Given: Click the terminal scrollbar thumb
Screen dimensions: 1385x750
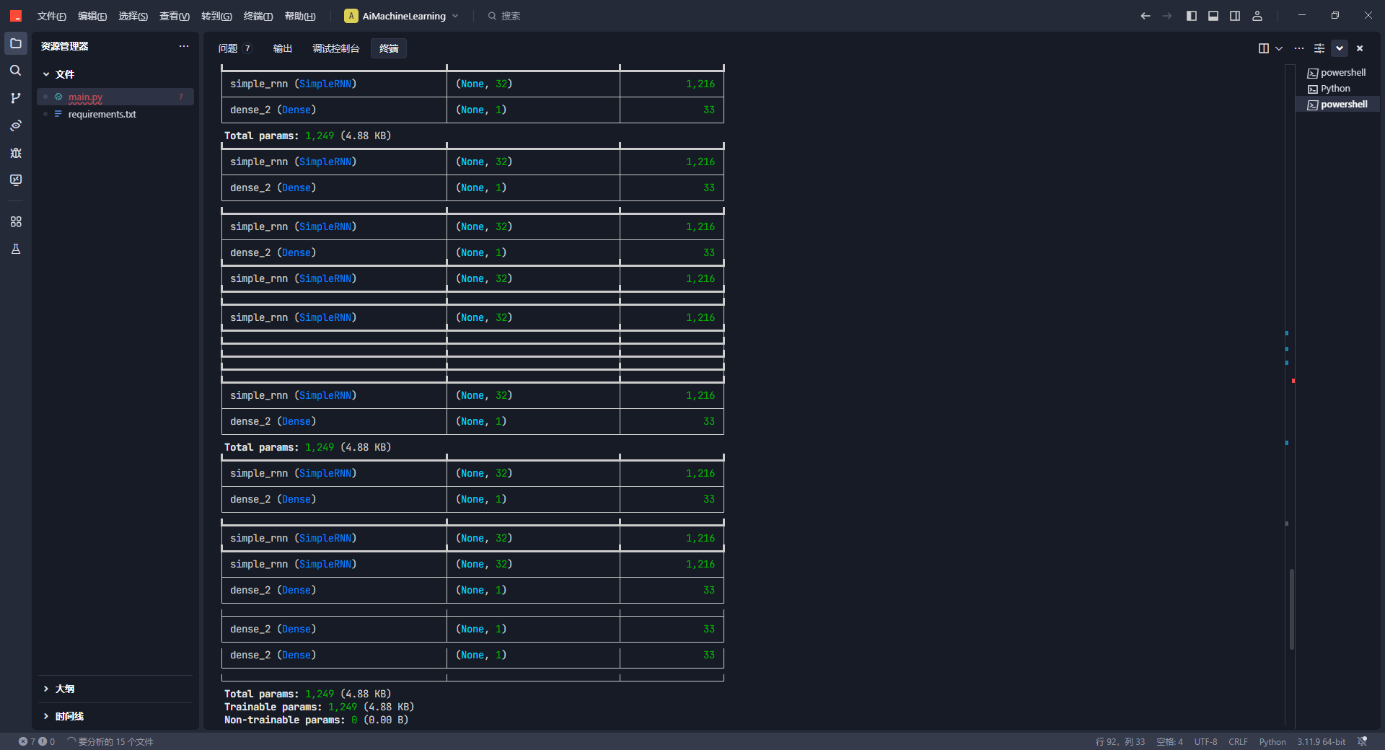Looking at the screenshot, I should tap(1291, 609).
